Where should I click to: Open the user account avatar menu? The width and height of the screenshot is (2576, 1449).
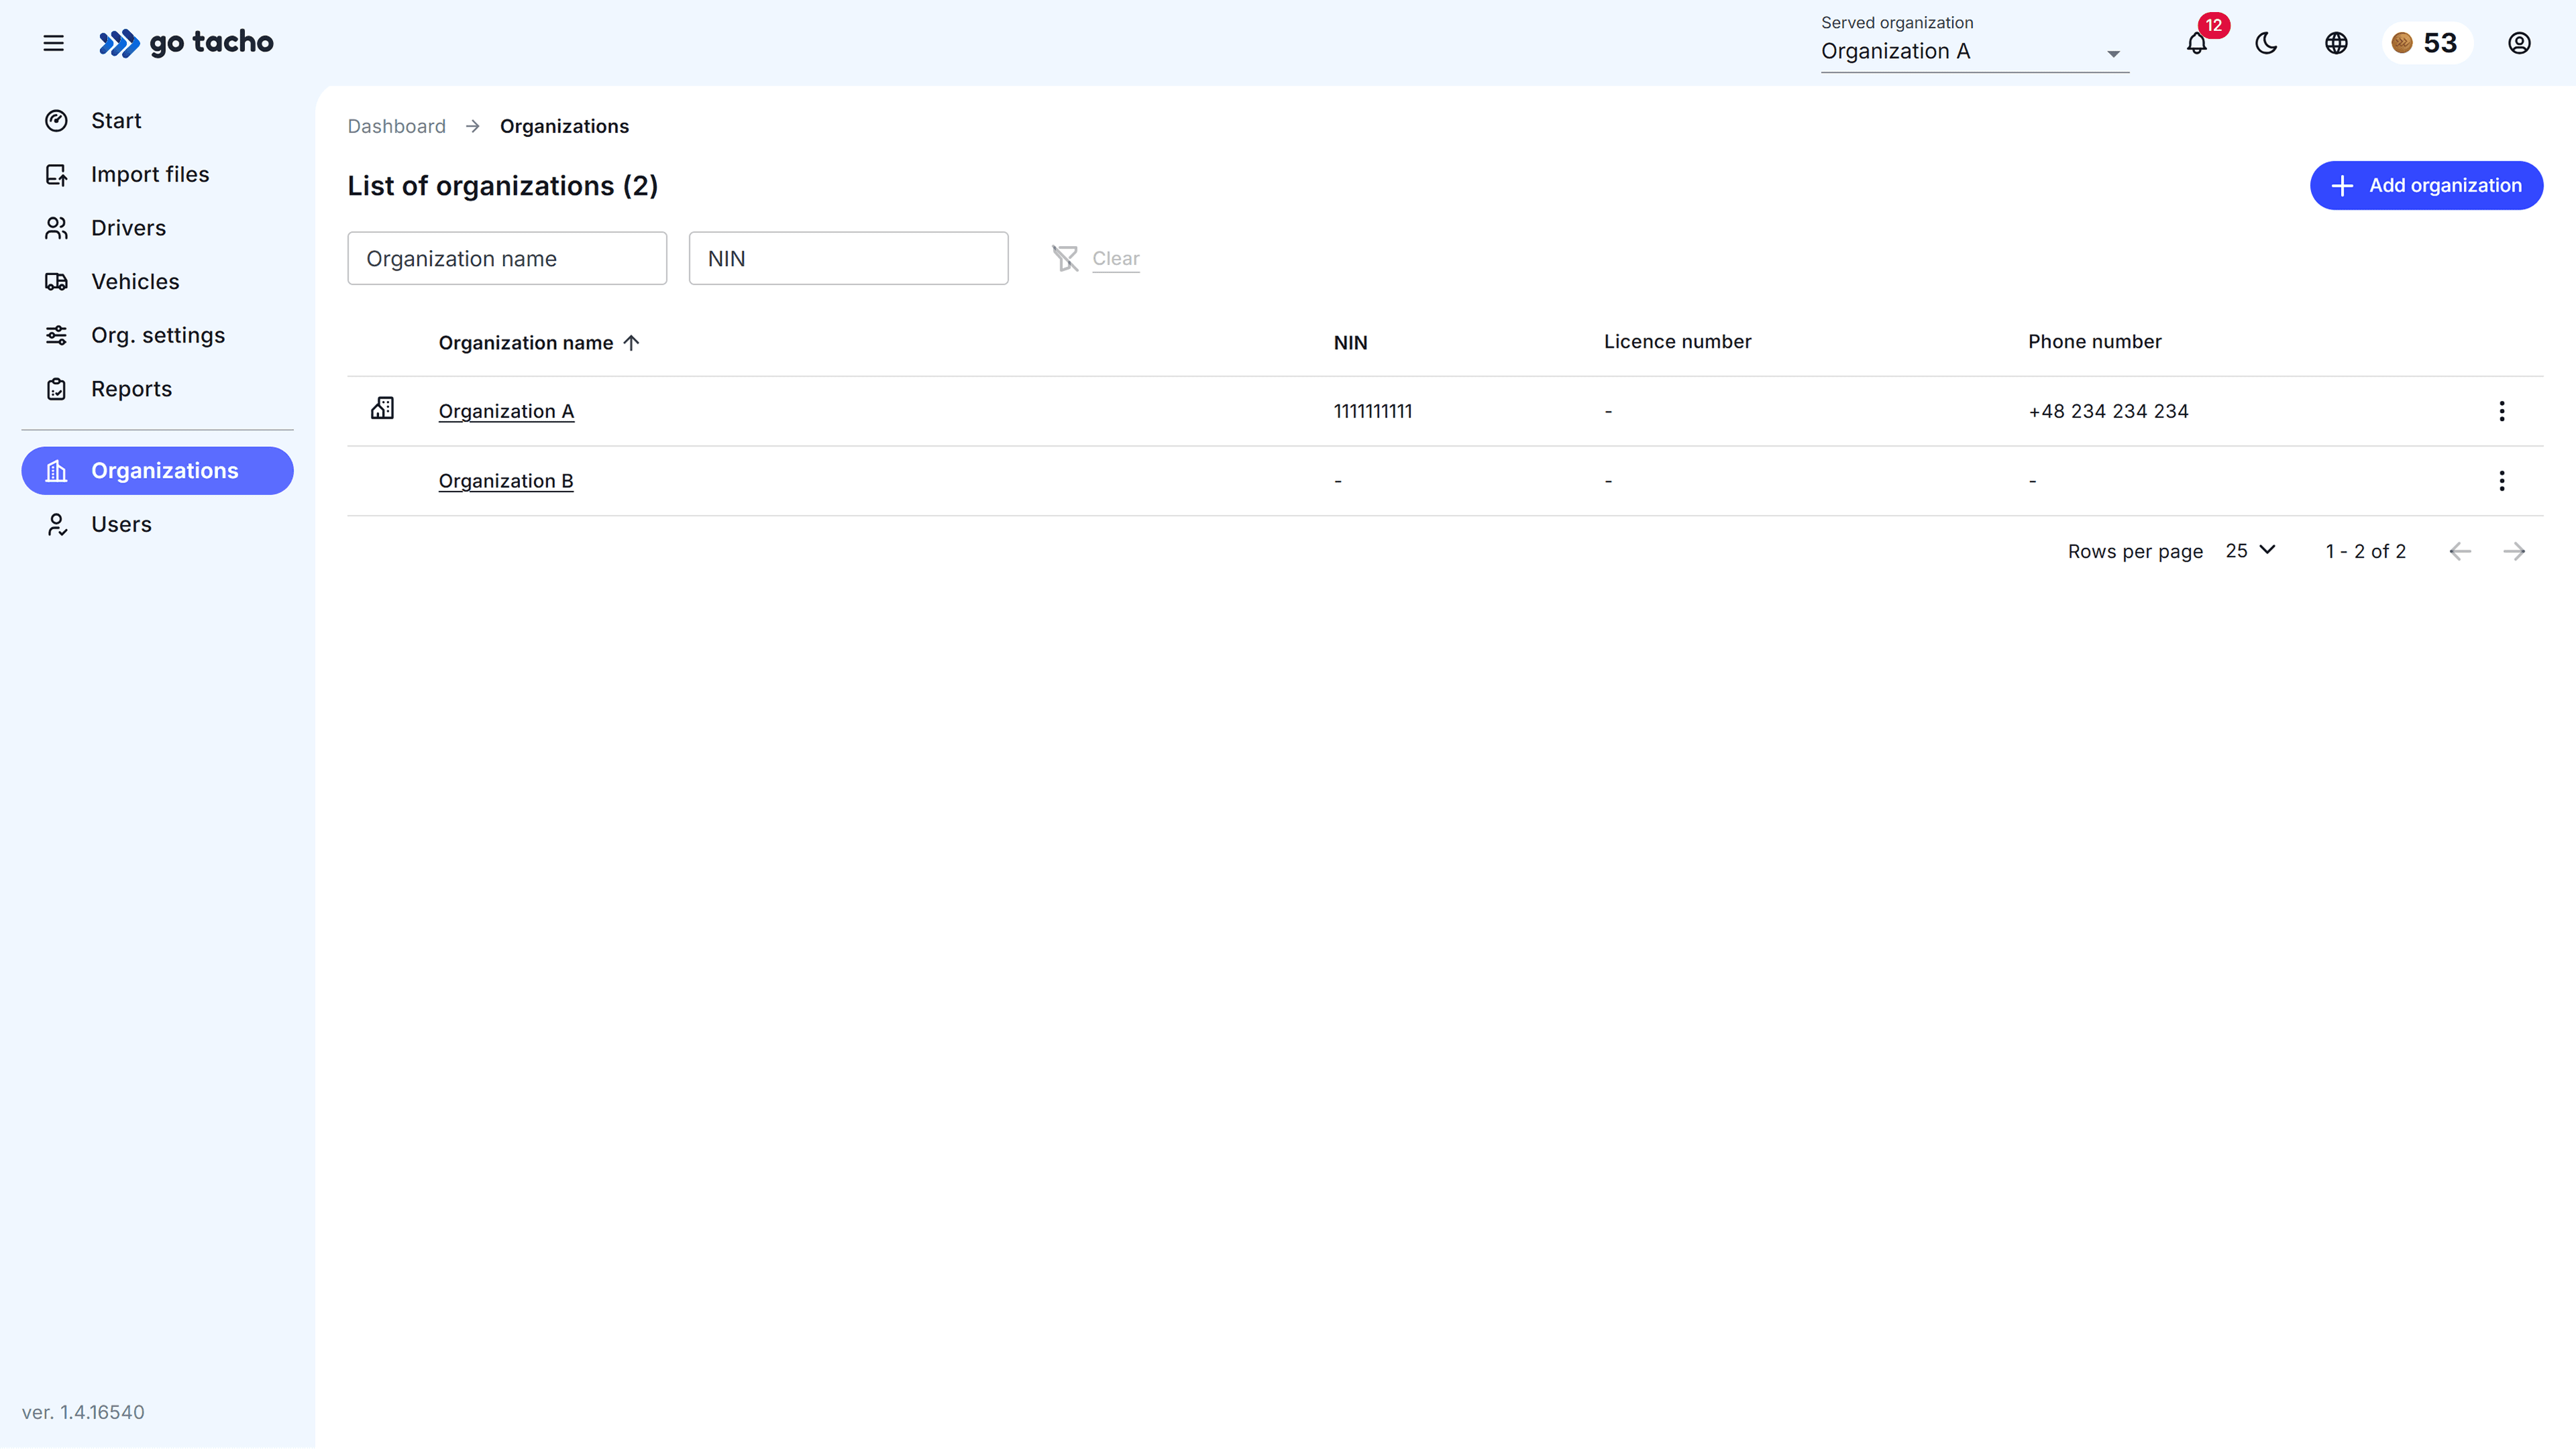pos(2519,43)
